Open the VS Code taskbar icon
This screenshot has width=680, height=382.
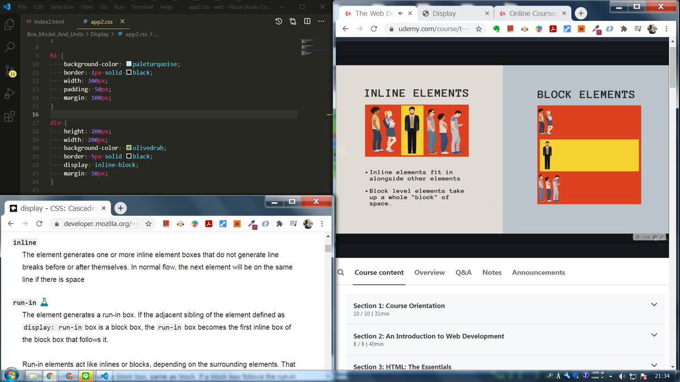(x=104, y=376)
